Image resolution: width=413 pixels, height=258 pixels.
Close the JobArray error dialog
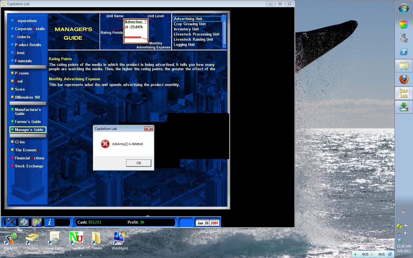tap(149, 128)
